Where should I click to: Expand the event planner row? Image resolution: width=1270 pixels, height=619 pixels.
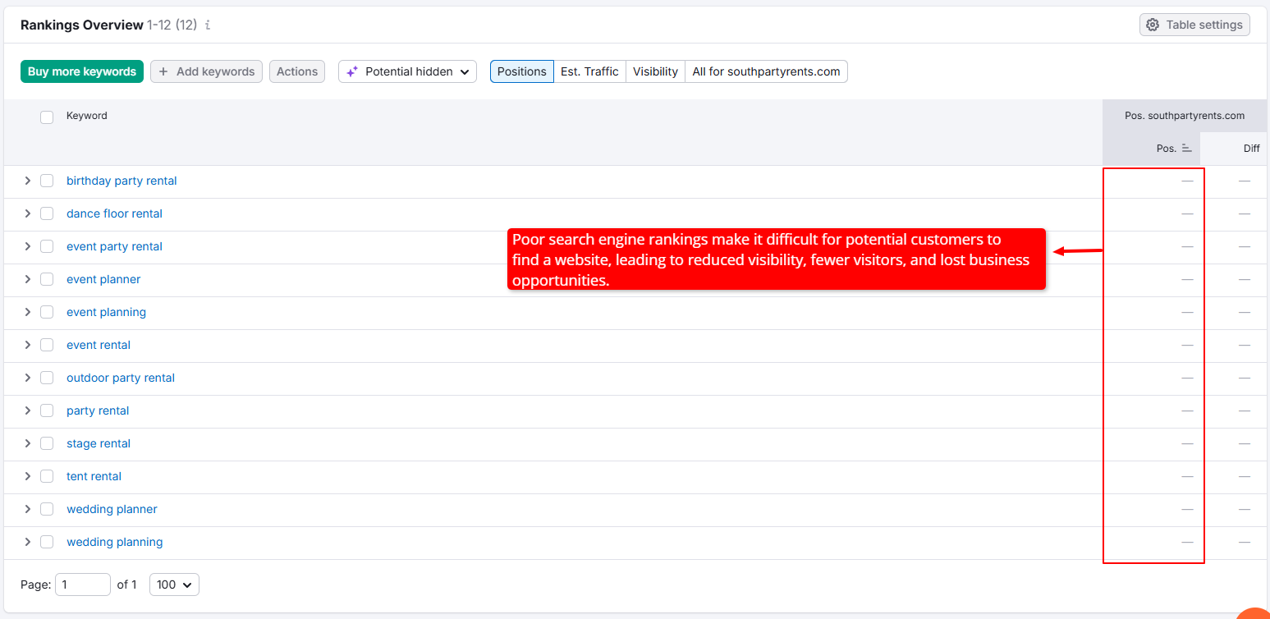pos(27,279)
